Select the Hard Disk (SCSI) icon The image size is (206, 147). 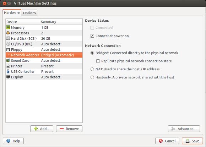pos(8,38)
